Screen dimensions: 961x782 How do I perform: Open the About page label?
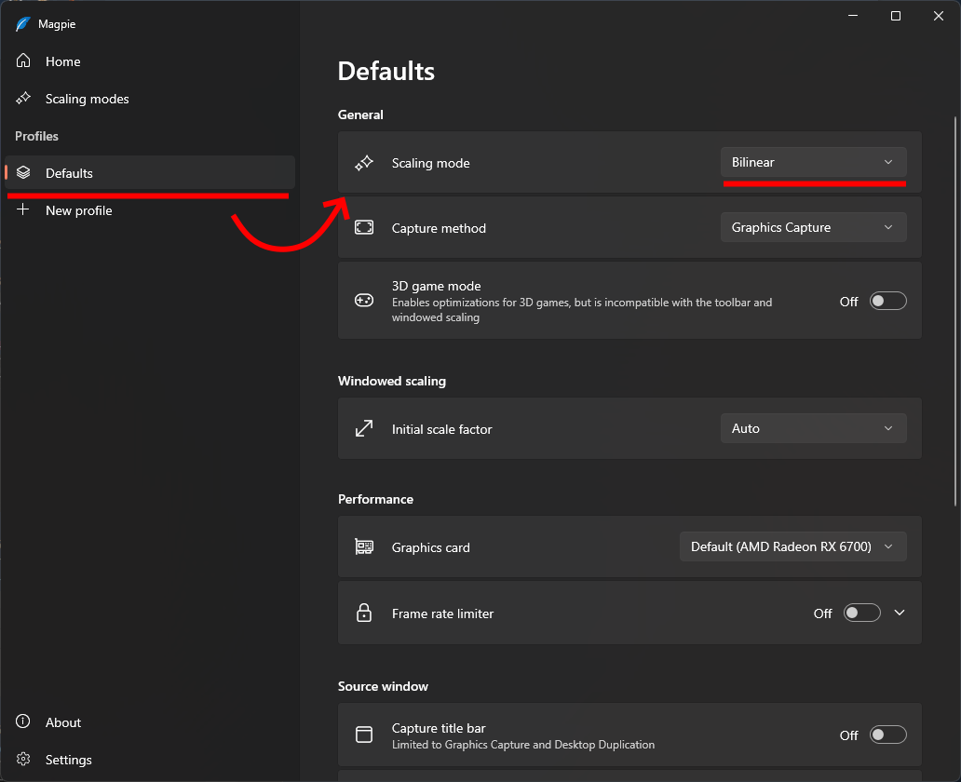click(63, 722)
